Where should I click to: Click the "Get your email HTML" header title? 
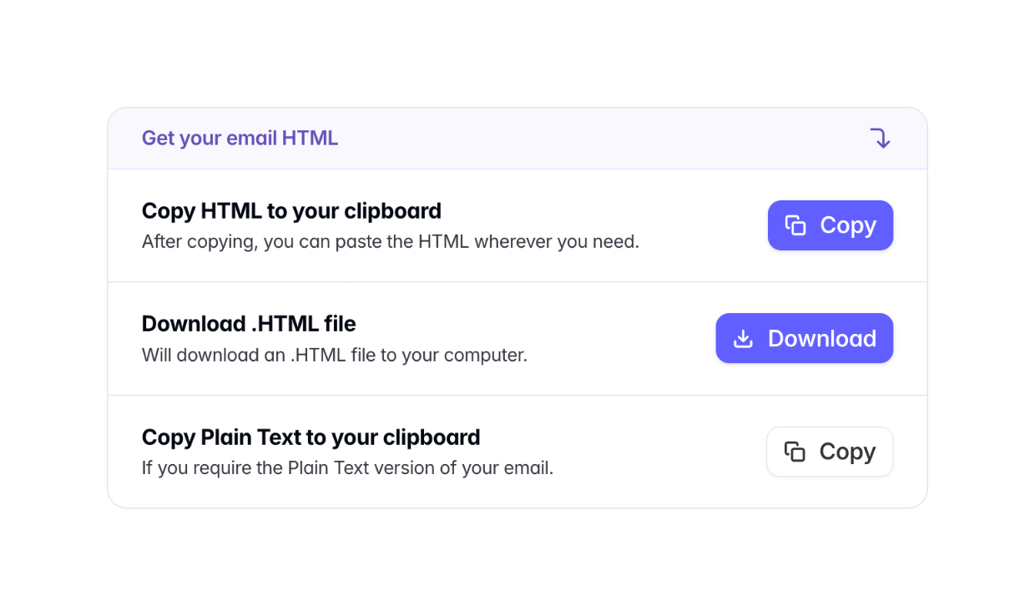coord(240,139)
